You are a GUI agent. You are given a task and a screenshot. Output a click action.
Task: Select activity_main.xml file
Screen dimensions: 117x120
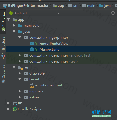[x=48, y=85]
